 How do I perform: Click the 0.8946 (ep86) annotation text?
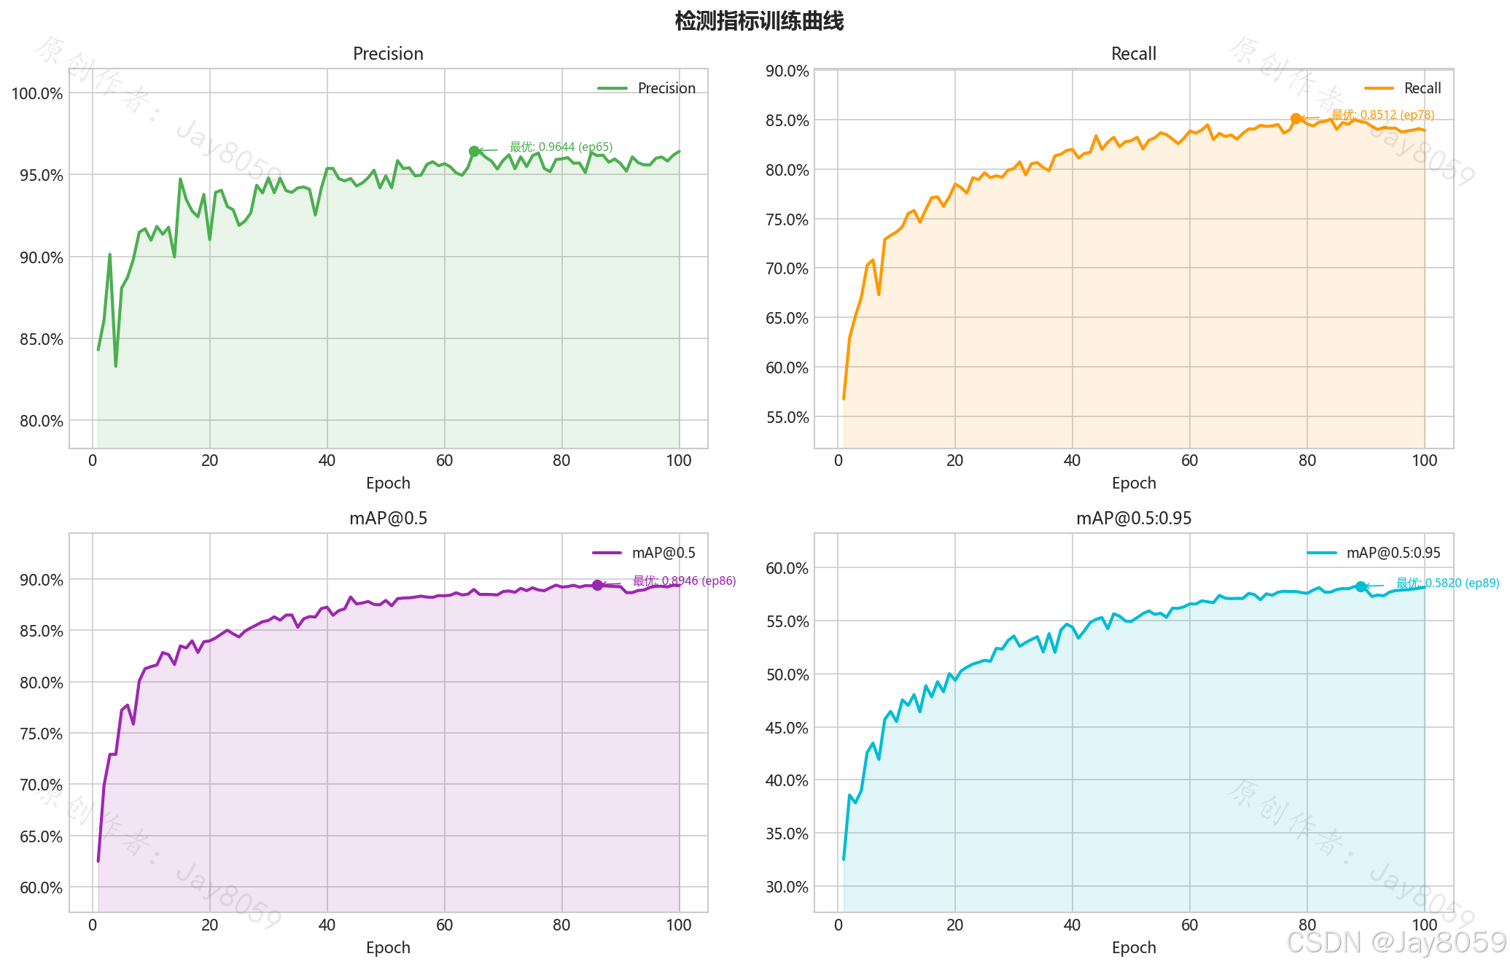[x=684, y=580]
